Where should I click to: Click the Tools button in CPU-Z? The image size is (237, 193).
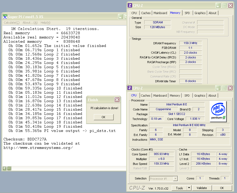tap(179, 188)
